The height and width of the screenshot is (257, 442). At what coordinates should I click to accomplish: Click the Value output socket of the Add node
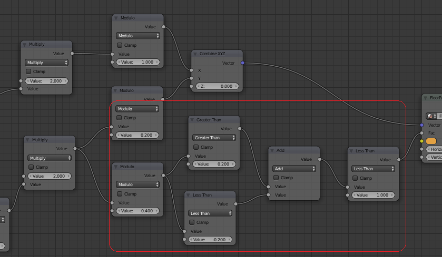click(x=320, y=159)
